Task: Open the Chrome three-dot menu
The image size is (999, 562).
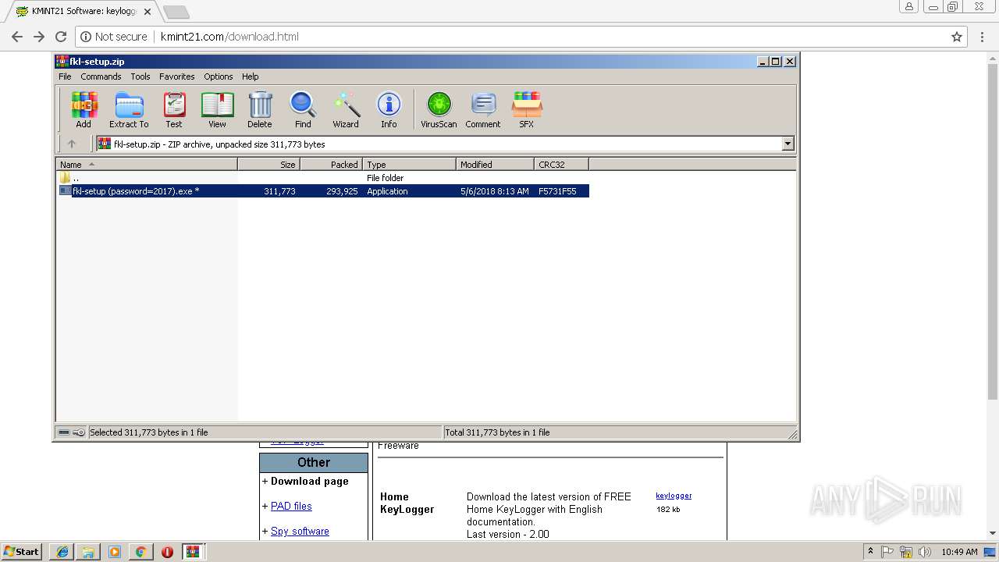Action: pos(982,37)
